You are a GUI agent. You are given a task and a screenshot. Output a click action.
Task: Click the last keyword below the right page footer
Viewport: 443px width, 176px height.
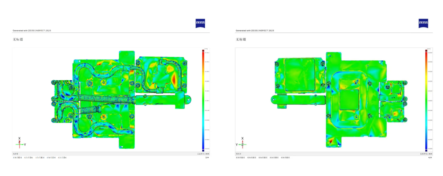pos(285,157)
